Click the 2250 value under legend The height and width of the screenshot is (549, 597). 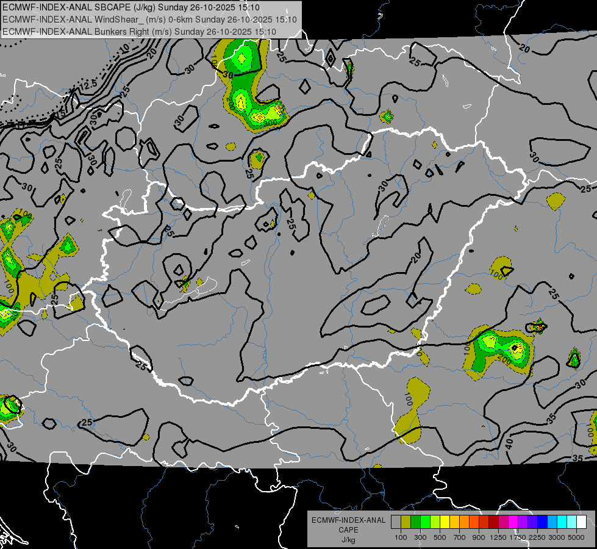point(537,537)
